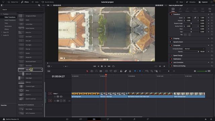
Task: Select the Slide Down transition
Action: (30, 70)
